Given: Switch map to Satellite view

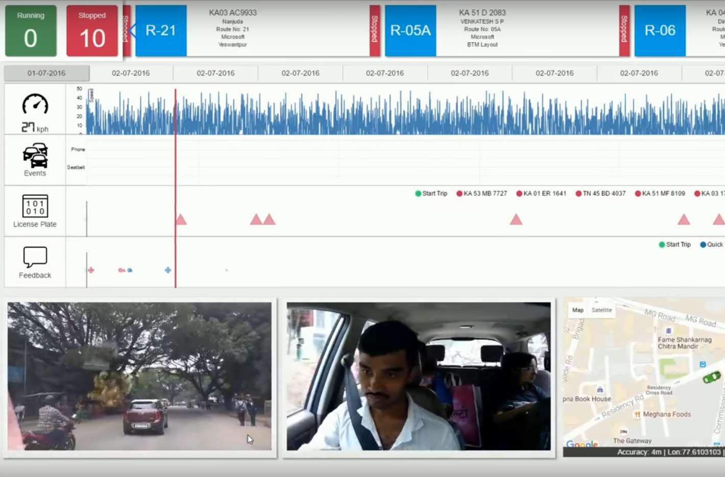Looking at the screenshot, I should 601,310.
